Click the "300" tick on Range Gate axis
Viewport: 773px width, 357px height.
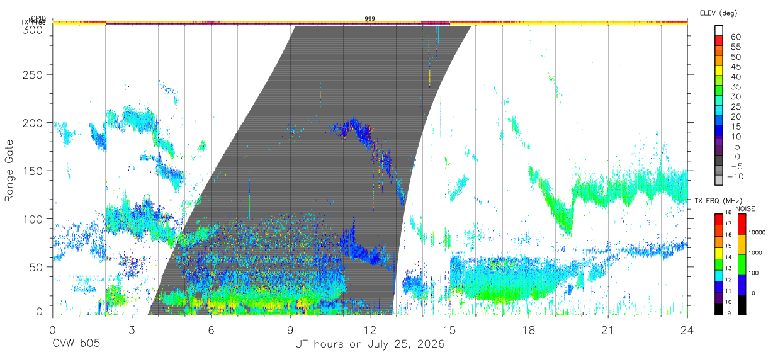[x=32, y=30]
